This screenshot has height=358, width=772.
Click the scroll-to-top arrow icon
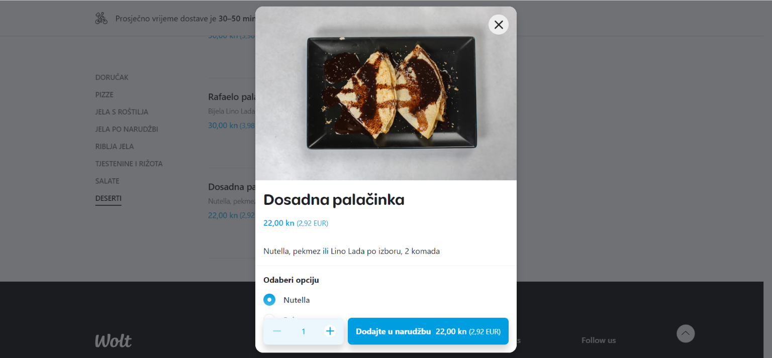pyautogui.click(x=686, y=333)
